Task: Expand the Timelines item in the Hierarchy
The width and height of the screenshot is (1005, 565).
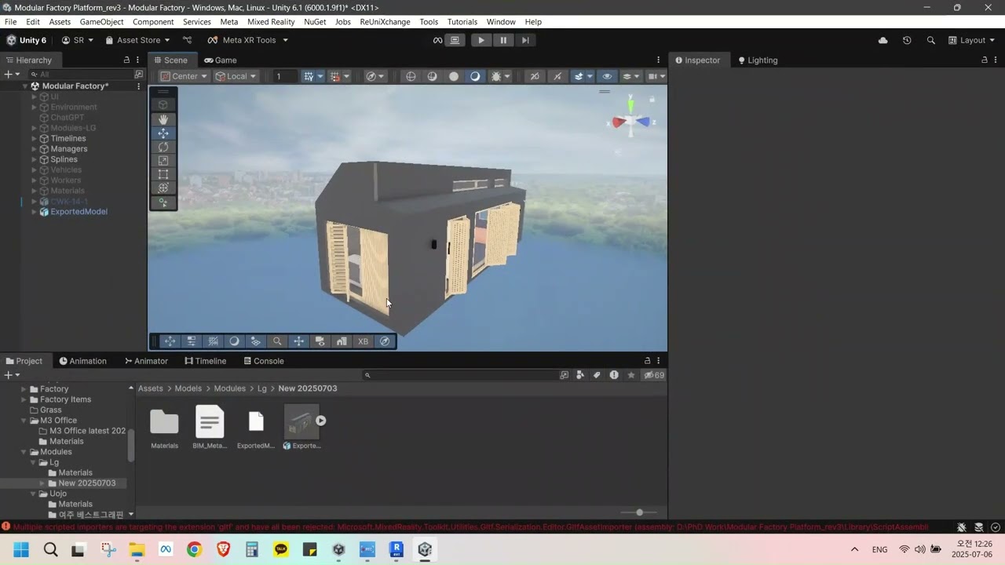Action: 35,138
